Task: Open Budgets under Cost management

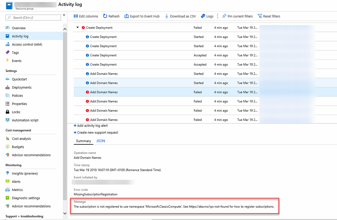Action: 18,147
